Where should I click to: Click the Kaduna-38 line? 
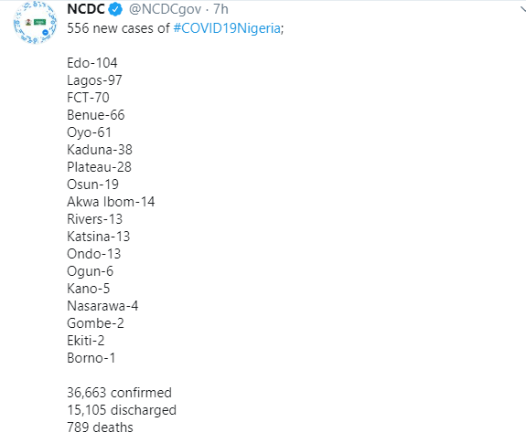100,150
